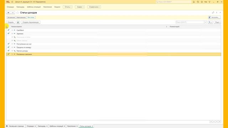Select the Поступление на счет row text

pos(24,44)
